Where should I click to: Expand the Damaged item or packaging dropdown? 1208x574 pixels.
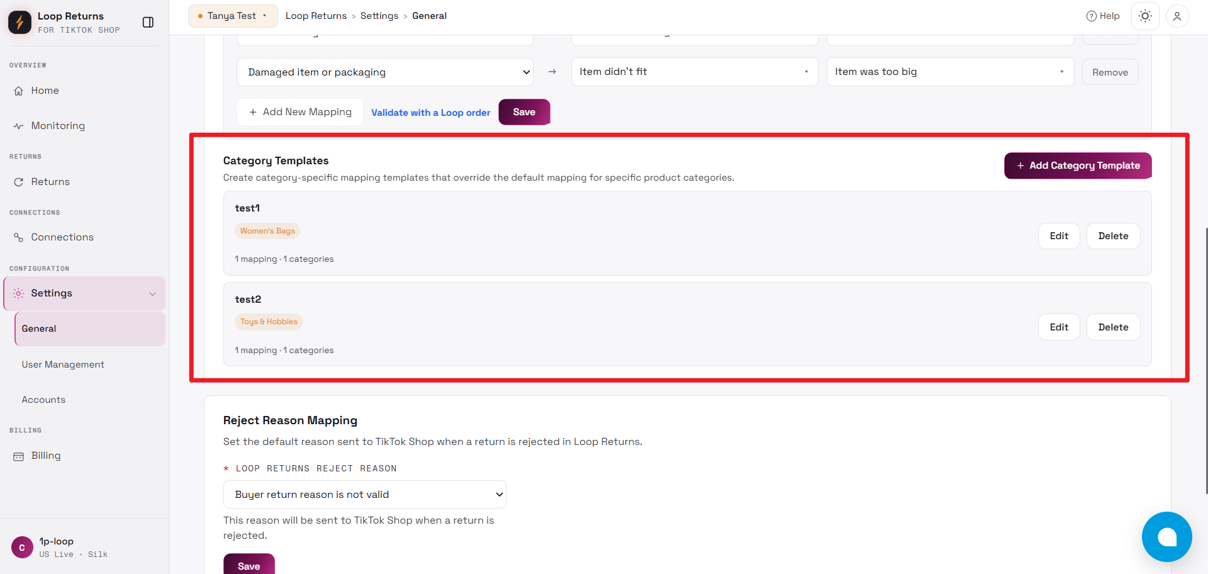click(x=385, y=72)
